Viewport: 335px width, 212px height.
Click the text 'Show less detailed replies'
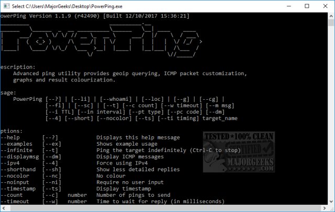[x=138, y=169]
